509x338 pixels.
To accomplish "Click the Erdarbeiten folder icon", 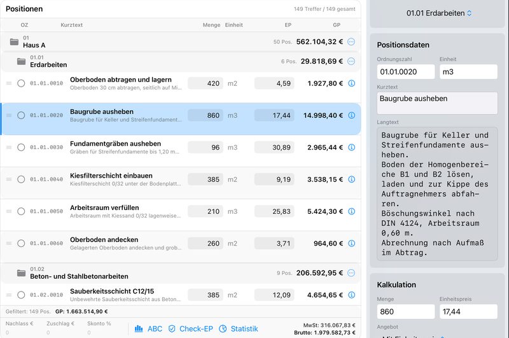I will click(22, 61).
